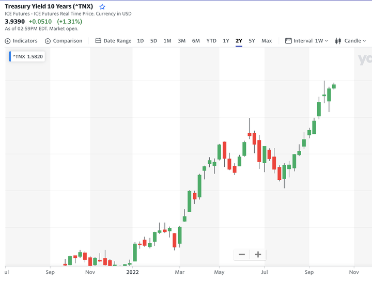
Task: Click the Indicators label
Action: [25, 41]
